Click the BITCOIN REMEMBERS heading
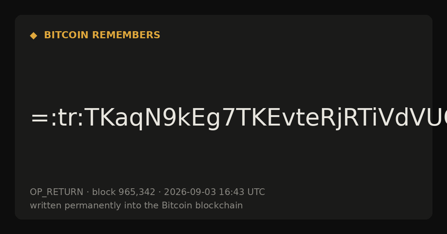The image size is (447, 234). click(x=102, y=35)
